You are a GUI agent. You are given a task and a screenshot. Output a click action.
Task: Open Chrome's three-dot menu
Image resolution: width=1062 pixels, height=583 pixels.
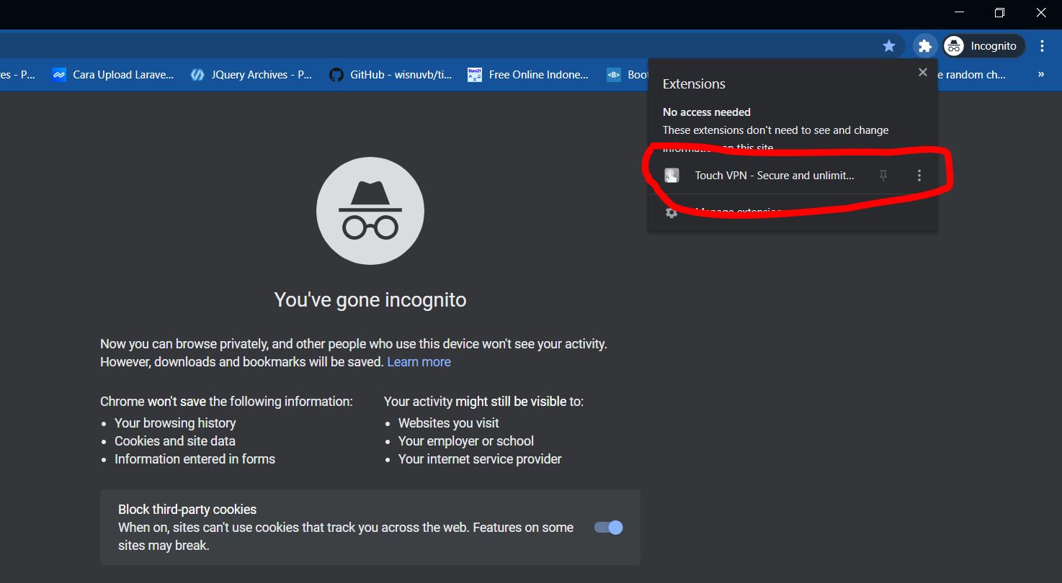click(1042, 45)
